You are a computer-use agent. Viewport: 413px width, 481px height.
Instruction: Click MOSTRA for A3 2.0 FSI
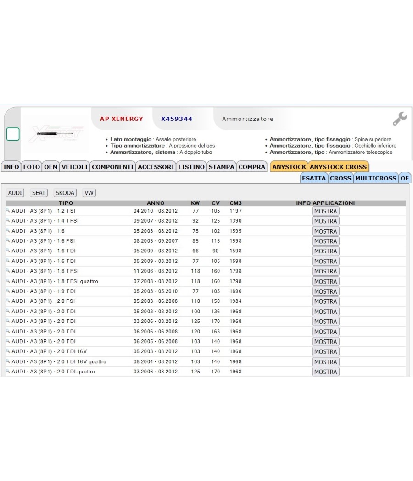pyautogui.click(x=325, y=301)
